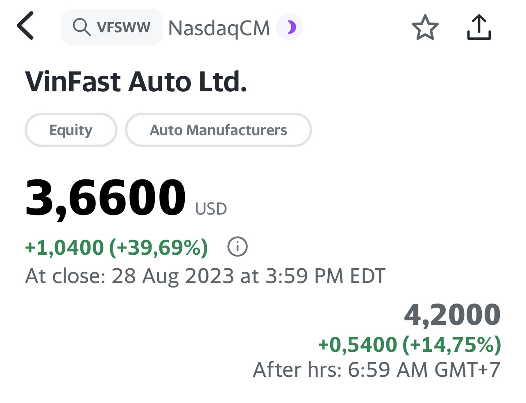The image size is (526, 403).
Task: Tap the +1,0400 price change value
Action: tap(64, 247)
